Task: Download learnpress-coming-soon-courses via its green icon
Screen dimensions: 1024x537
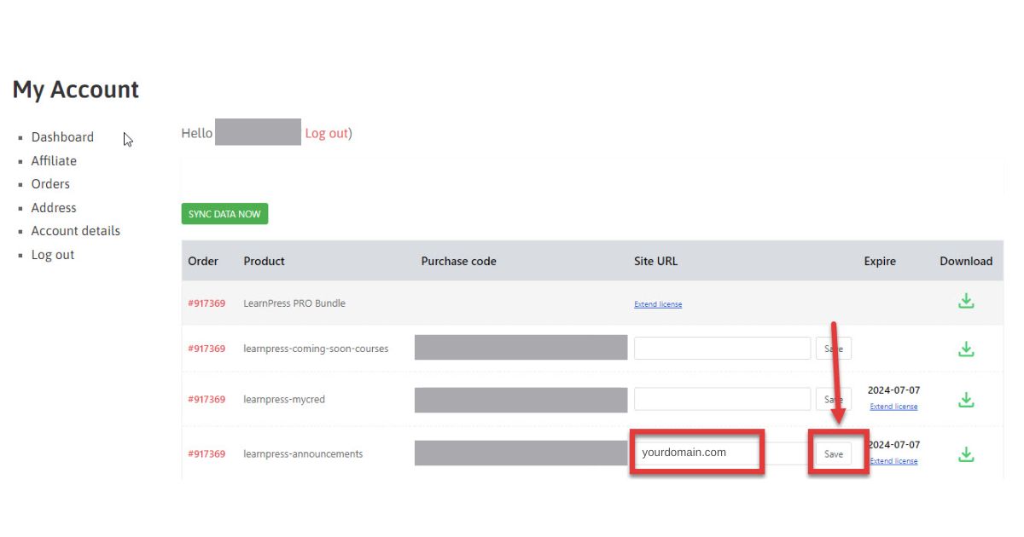Action: (x=966, y=349)
